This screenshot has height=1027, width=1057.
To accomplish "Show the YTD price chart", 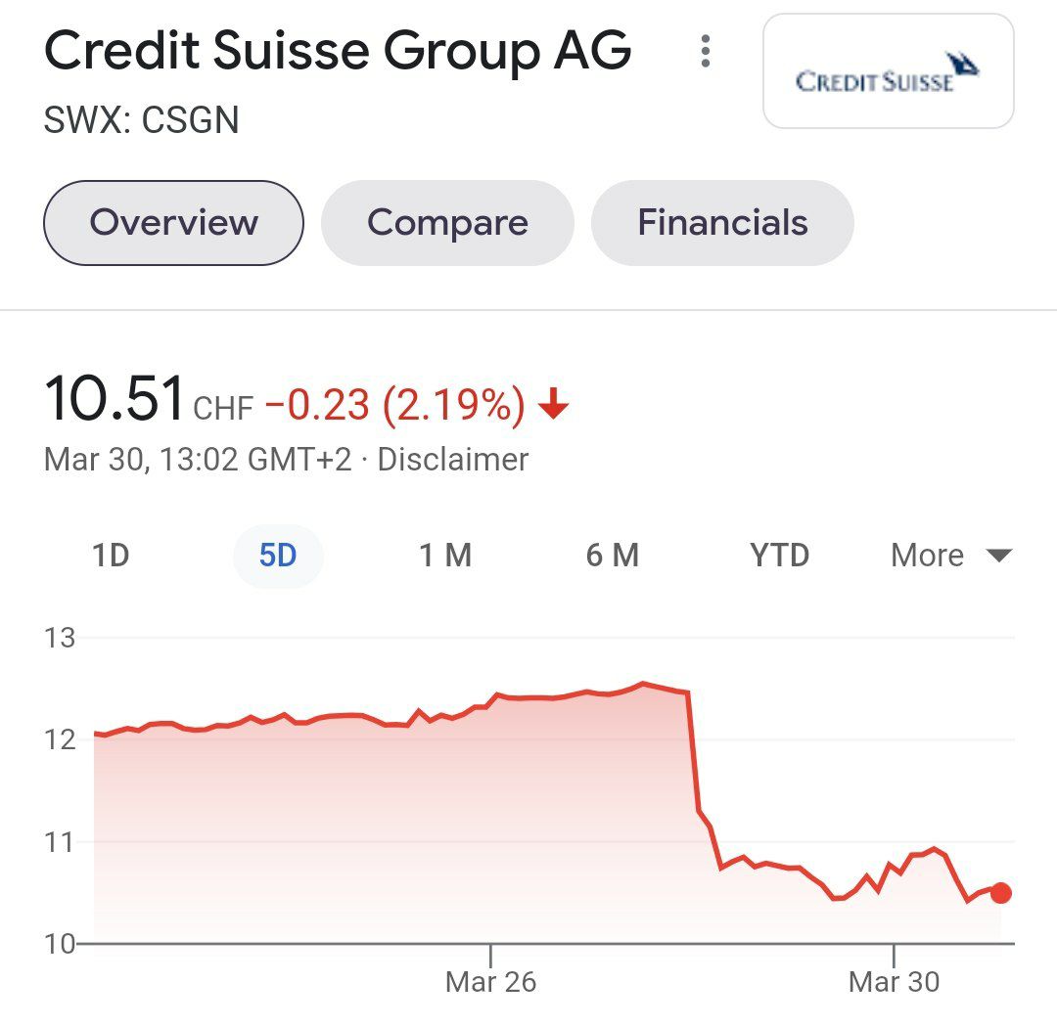I will point(778,555).
